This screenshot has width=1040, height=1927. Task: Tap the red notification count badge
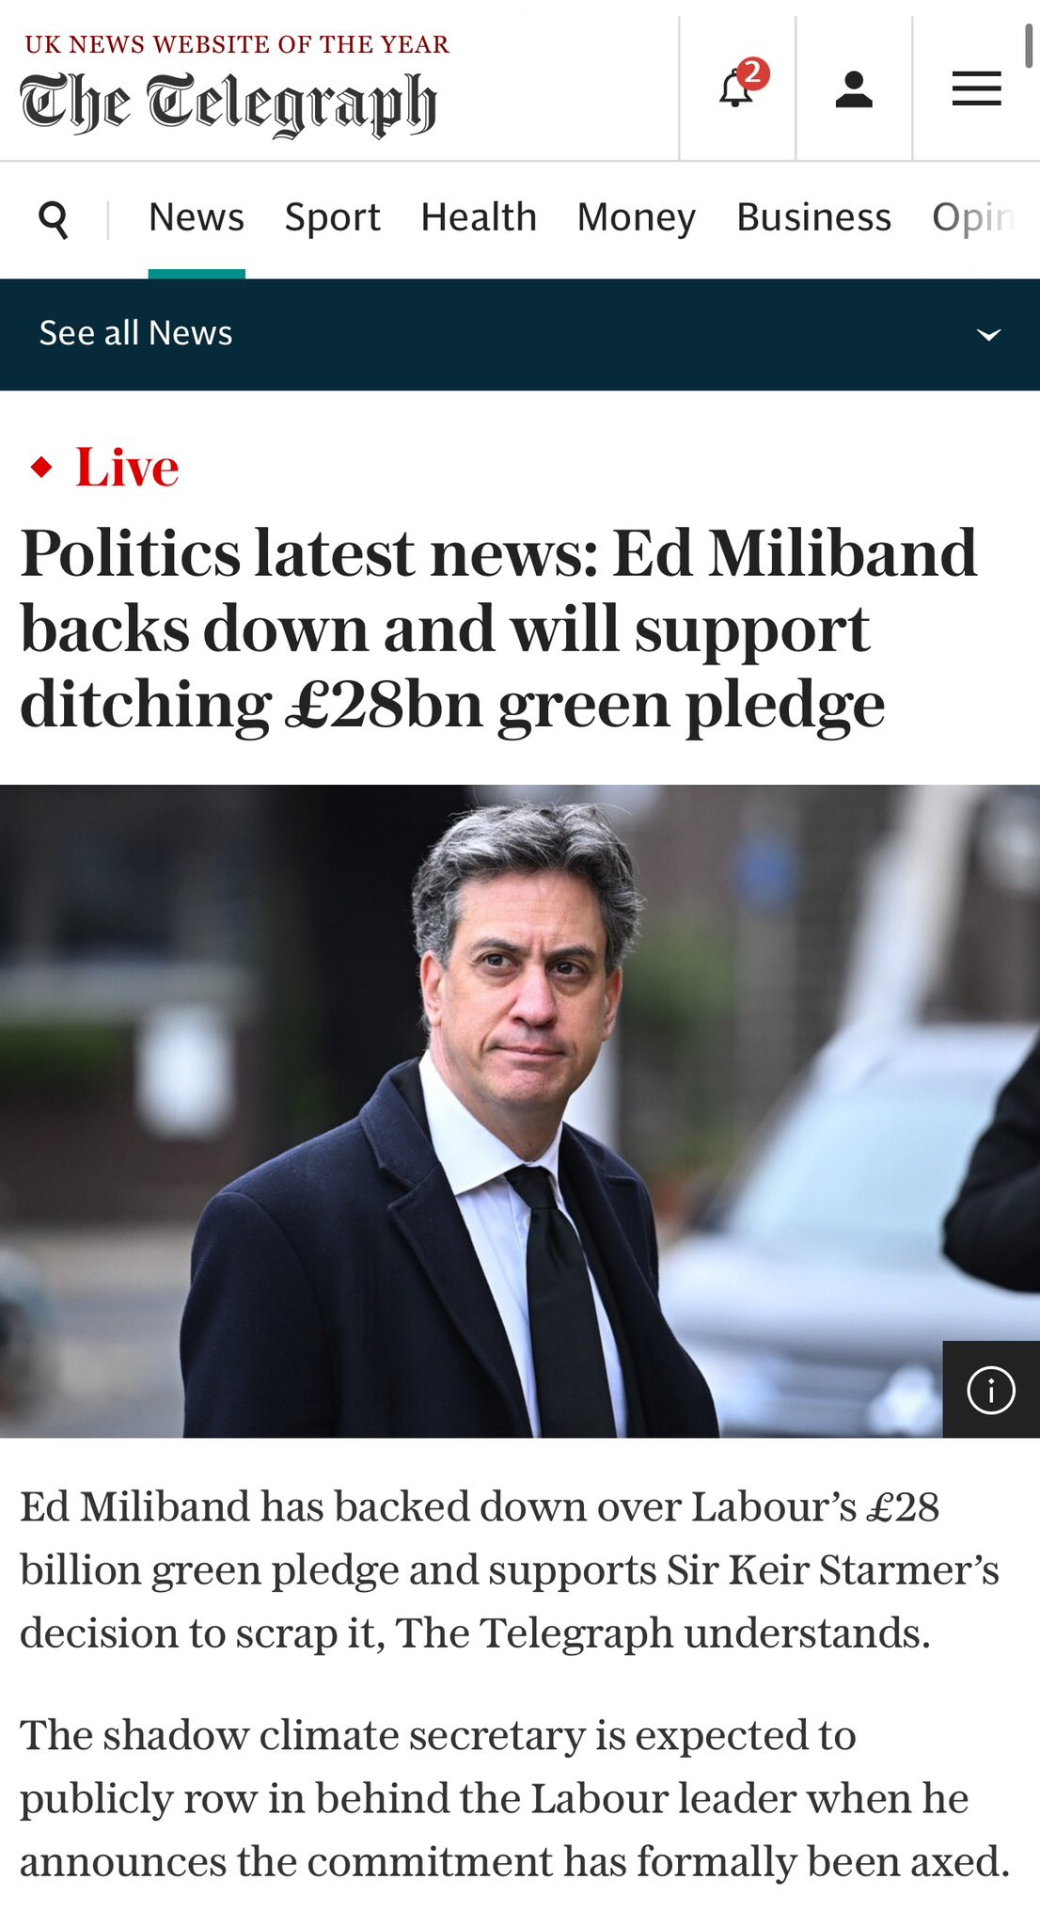pyautogui.click(x=752, y=73)
